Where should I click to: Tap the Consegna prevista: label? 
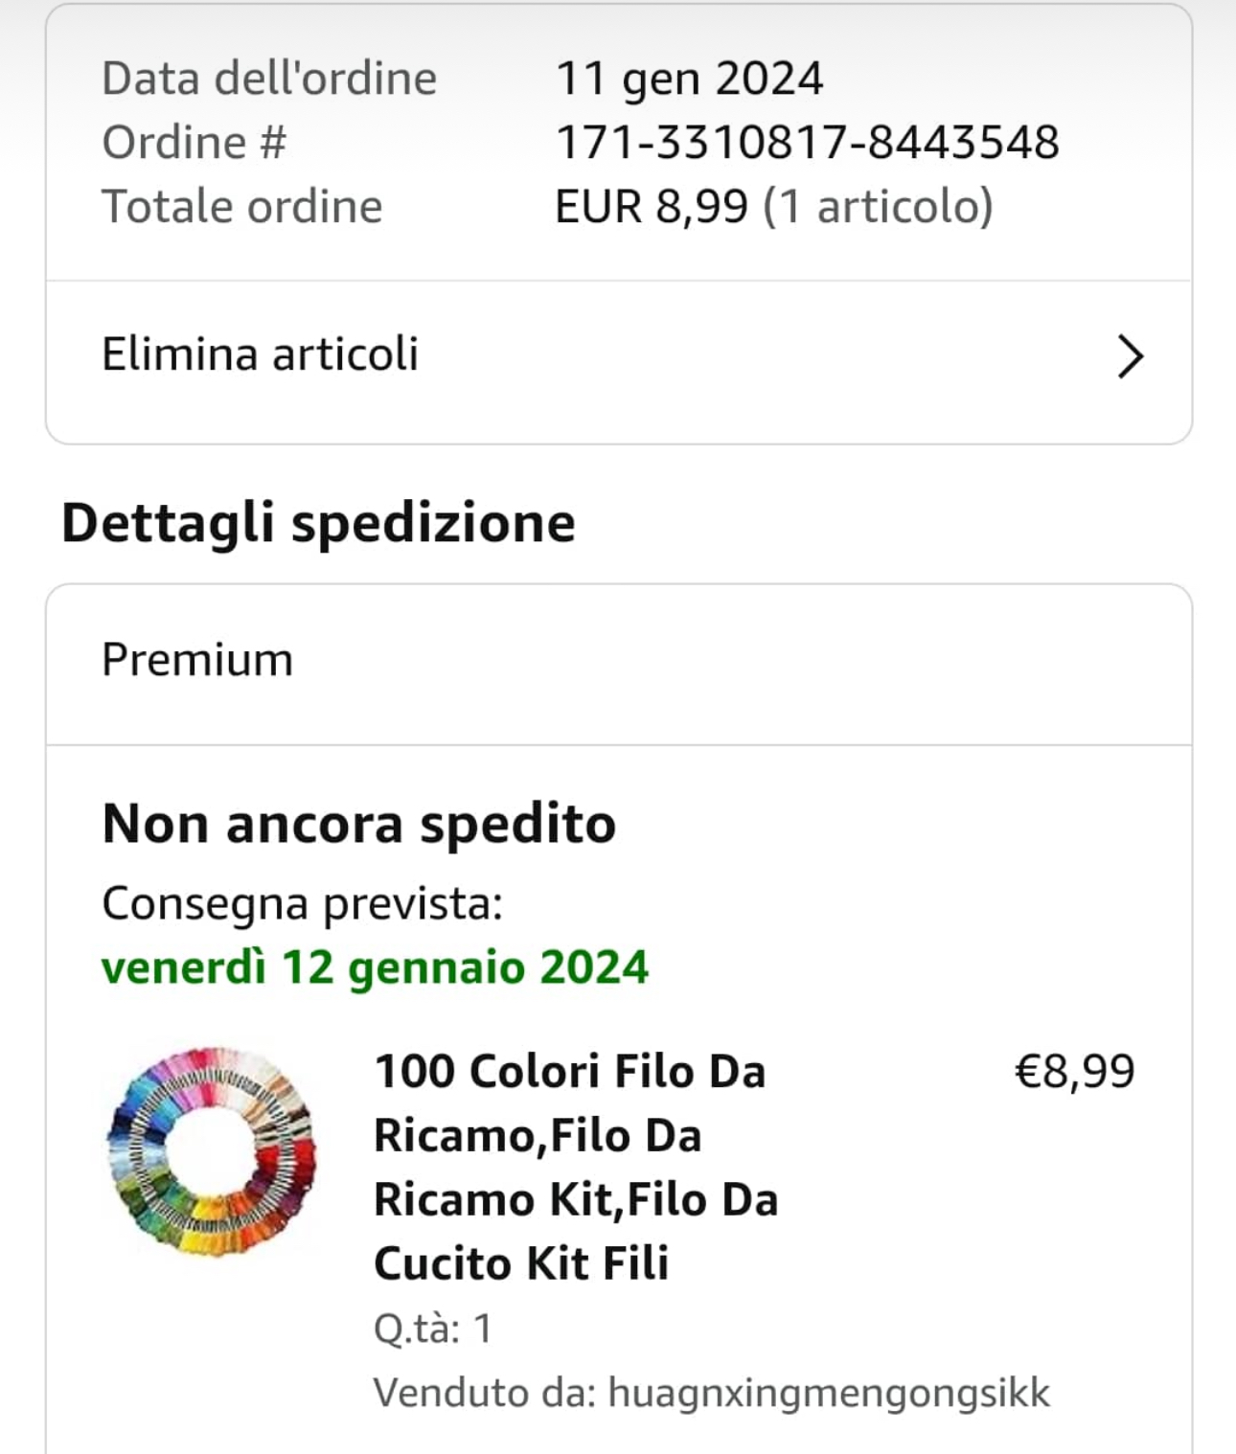coord(302,903)
